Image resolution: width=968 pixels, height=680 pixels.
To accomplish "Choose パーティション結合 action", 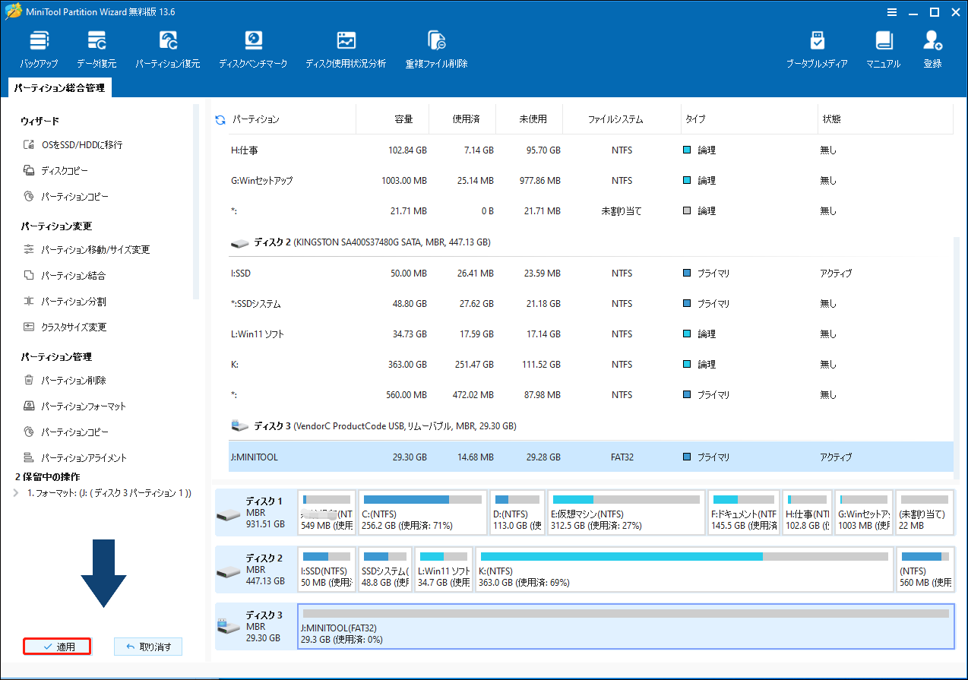I will coord(65,276).
